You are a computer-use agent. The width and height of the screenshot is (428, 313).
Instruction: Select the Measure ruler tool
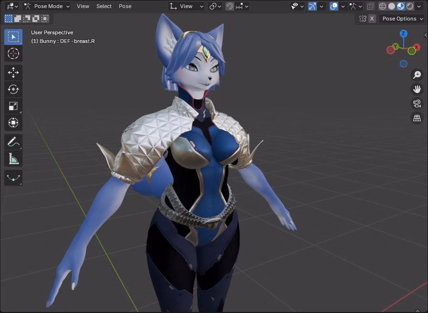[x=13, y=158]
